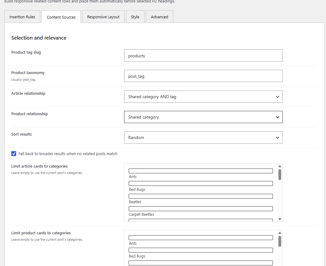Click the 'Sort results' label
The image size is (326, 266).
click(x=21, y=134)
